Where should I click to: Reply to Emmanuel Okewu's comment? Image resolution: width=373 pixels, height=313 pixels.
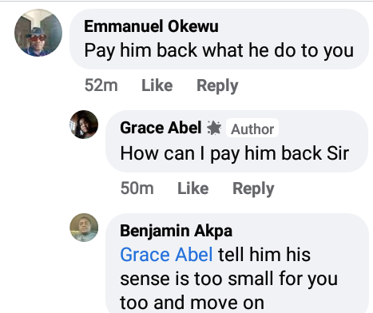(217, 85)
